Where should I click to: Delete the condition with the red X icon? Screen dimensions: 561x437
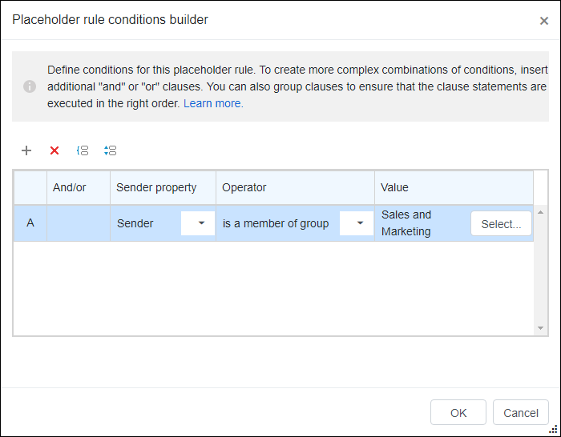(54, 150)
